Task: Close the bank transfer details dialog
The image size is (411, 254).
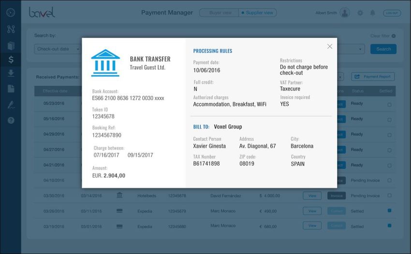Action: pos(330,46)
